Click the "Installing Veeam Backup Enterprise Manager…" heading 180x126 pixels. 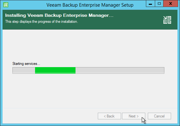click(59, 15)
